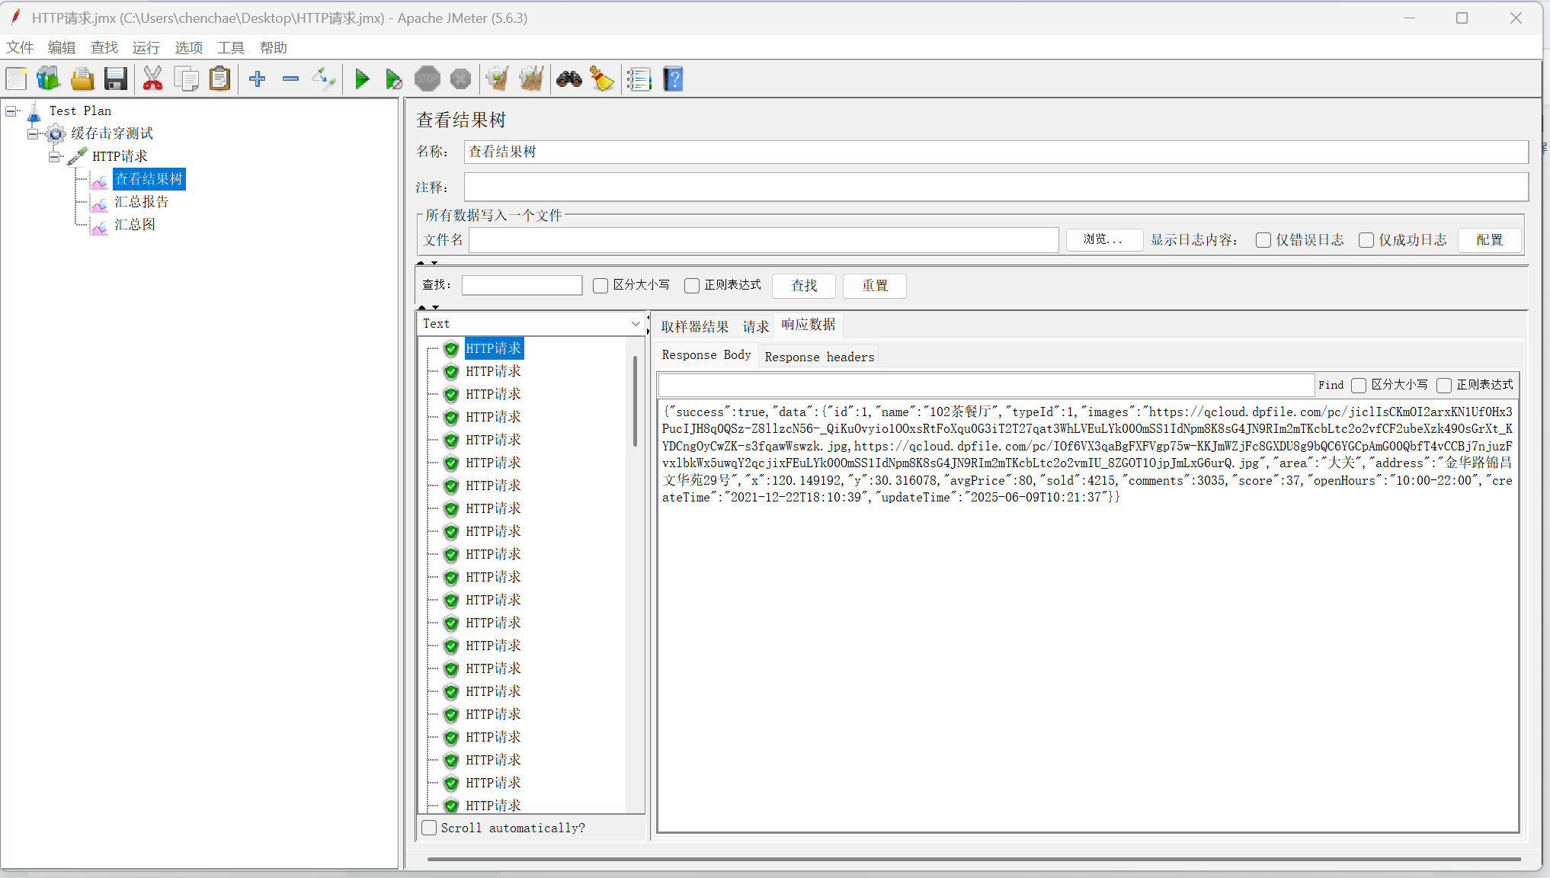The height and width of the screenshot is (878, 1550).
Task: Click the Templates icon in toolbar
Action: (48, 79)
